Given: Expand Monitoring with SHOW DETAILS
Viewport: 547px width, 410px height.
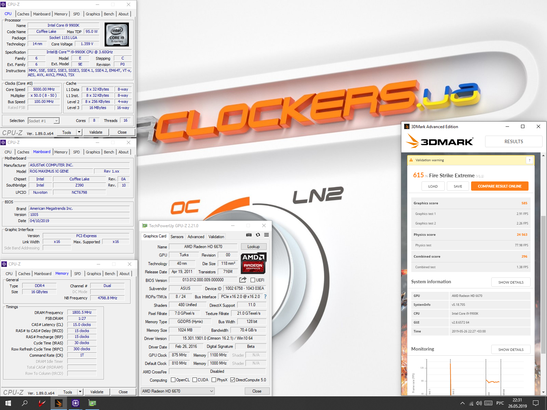Looking at the screenshot, I should pos(511,350).
